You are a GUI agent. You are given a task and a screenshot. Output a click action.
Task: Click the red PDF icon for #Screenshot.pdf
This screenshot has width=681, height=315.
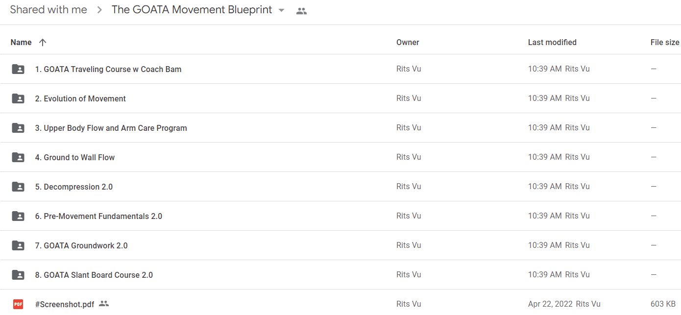click(x=18, y=304)
